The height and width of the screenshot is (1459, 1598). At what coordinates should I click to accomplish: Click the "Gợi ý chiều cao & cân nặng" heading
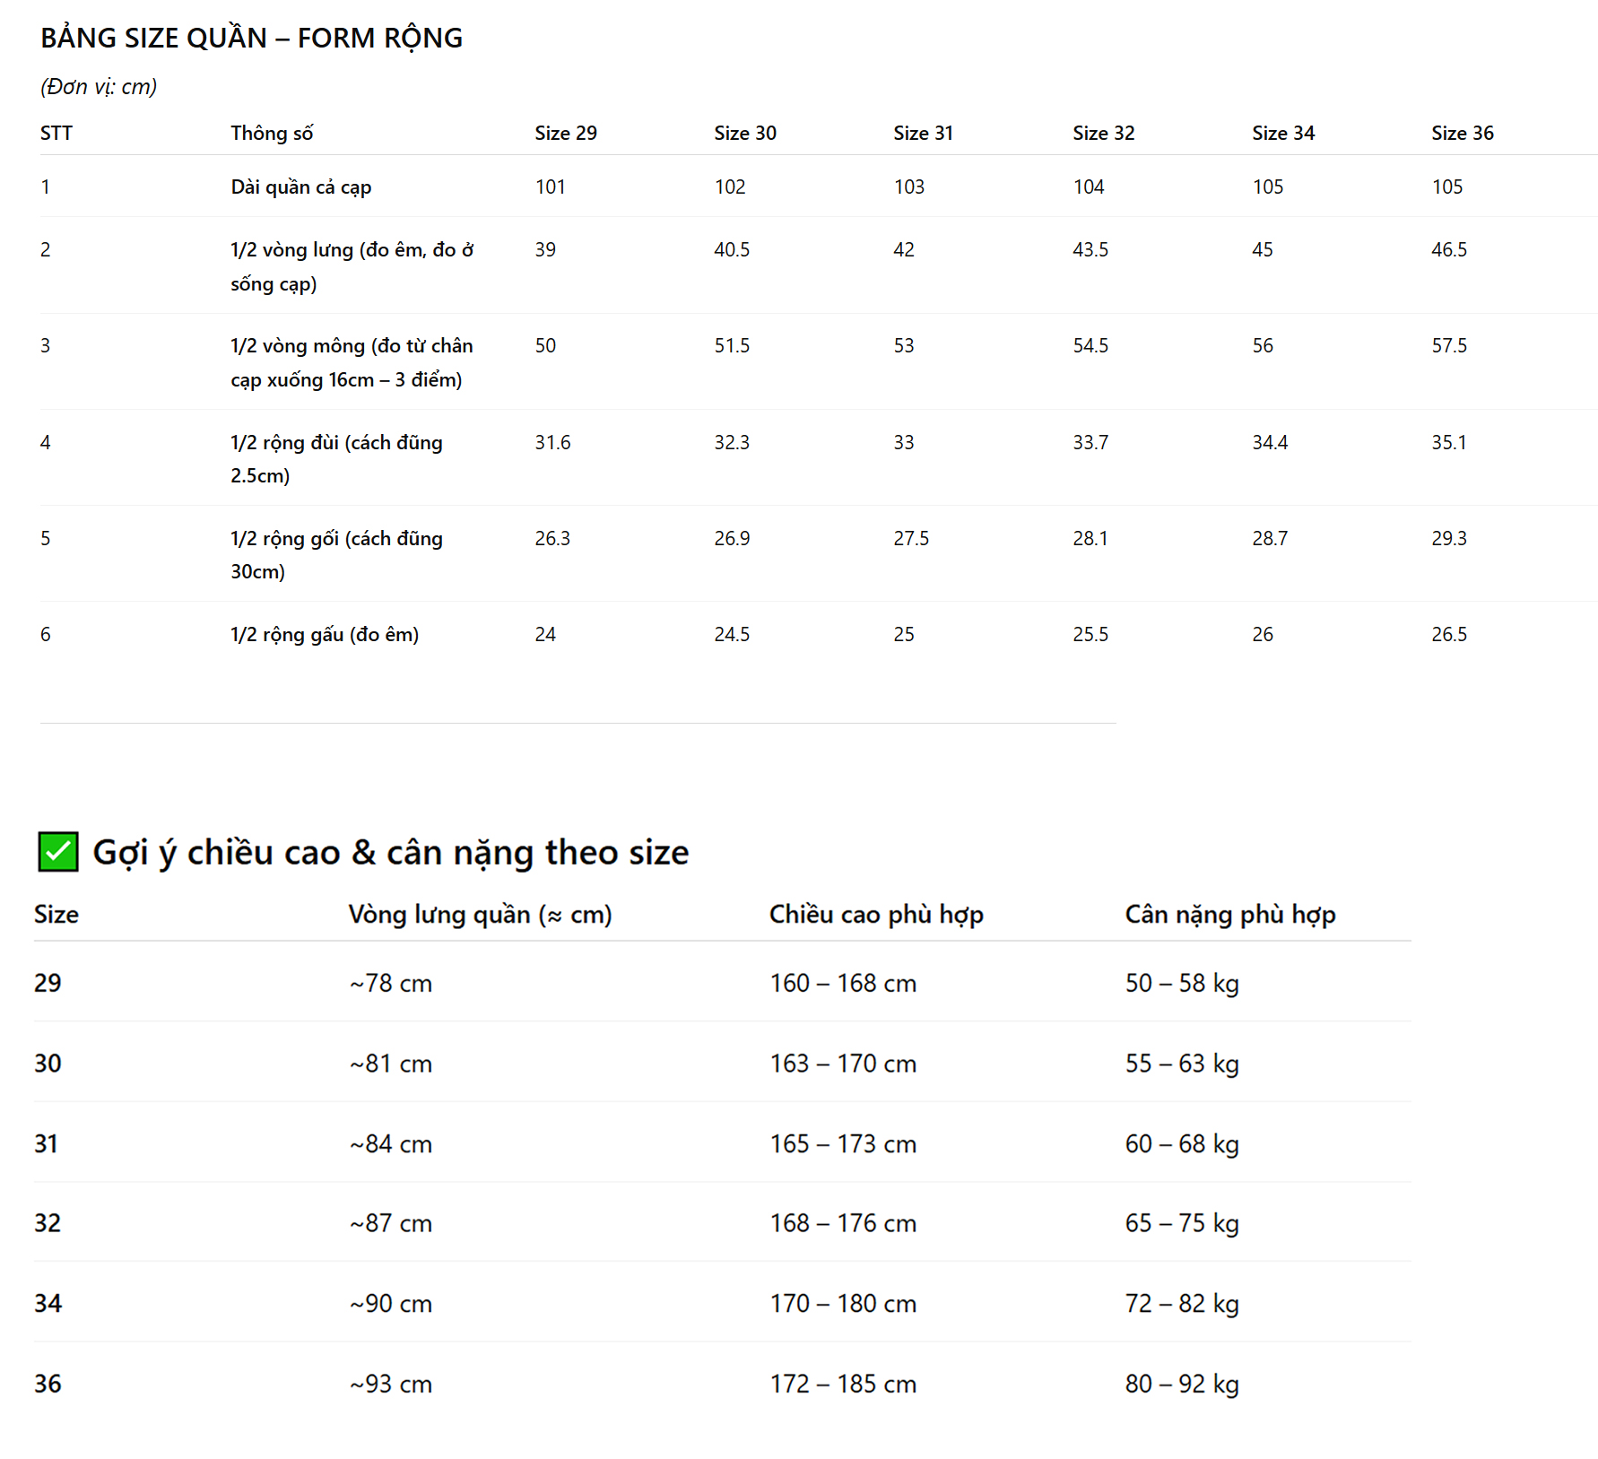coord(390,852)
